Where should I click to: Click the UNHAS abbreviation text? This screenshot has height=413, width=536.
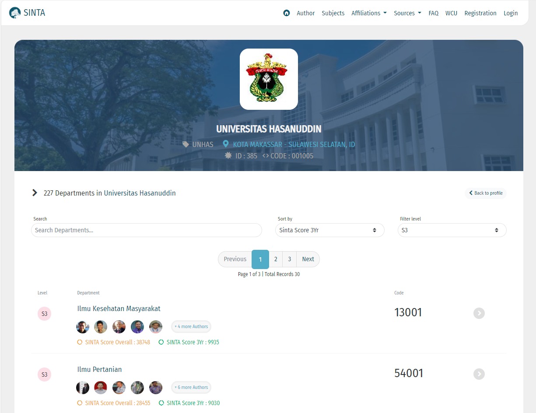click(x=203, y=144)
